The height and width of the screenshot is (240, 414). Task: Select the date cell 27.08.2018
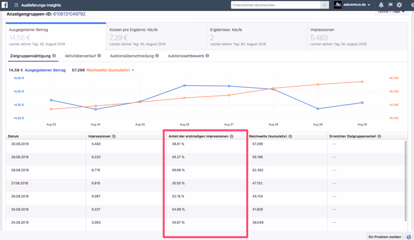tap(19, 183)
